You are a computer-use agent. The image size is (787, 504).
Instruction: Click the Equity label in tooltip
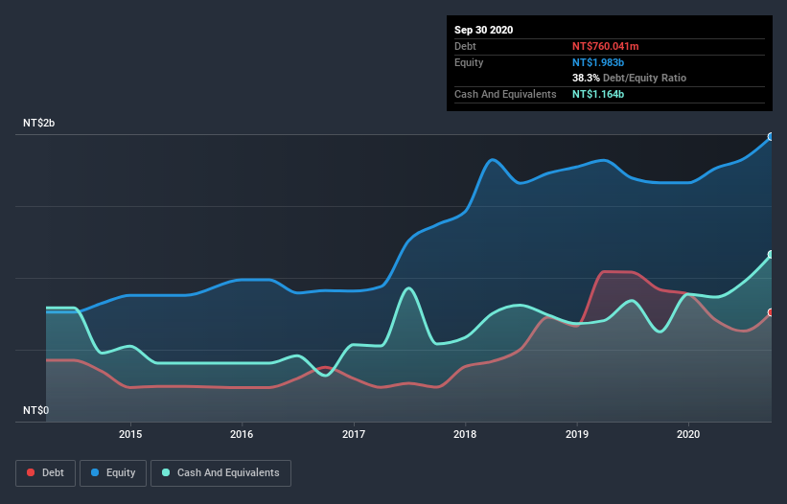pyautogui.click(x=469, y=62)
